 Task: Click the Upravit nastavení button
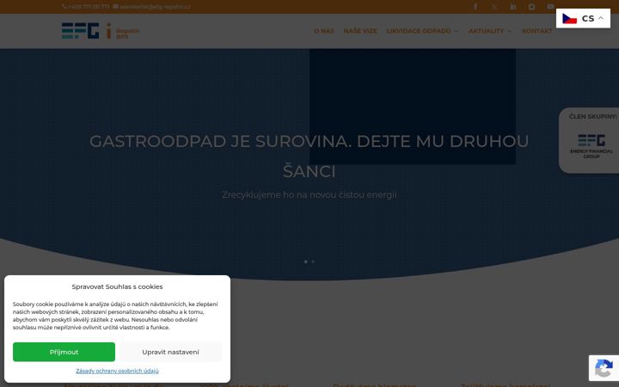tap(170, 352)
